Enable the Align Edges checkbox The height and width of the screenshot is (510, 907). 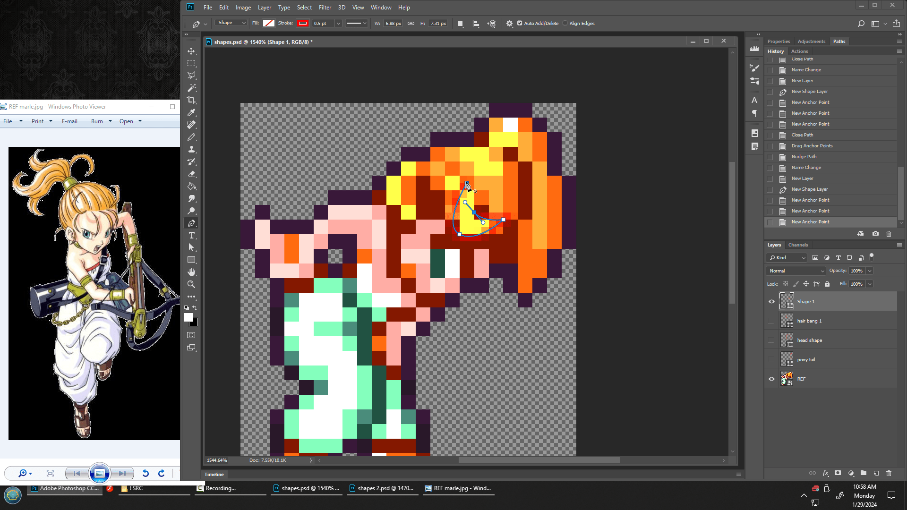(565, 23)
